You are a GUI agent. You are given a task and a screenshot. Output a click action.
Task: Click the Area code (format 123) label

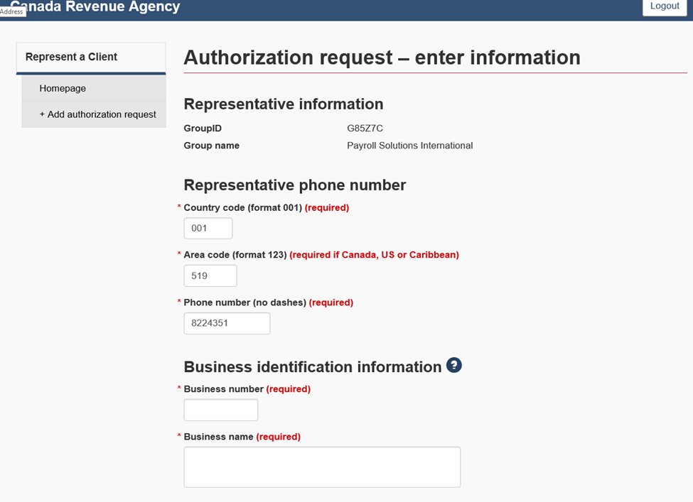(x=235, y=255)
